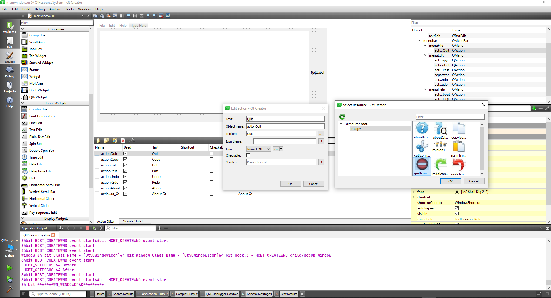Screen dimensions: 551x298
Task: Expand the font property
Action: coord(414,192)
